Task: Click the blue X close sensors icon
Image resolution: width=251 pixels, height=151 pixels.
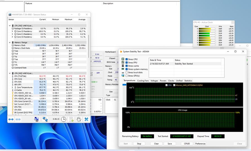Action: point(86,119)
